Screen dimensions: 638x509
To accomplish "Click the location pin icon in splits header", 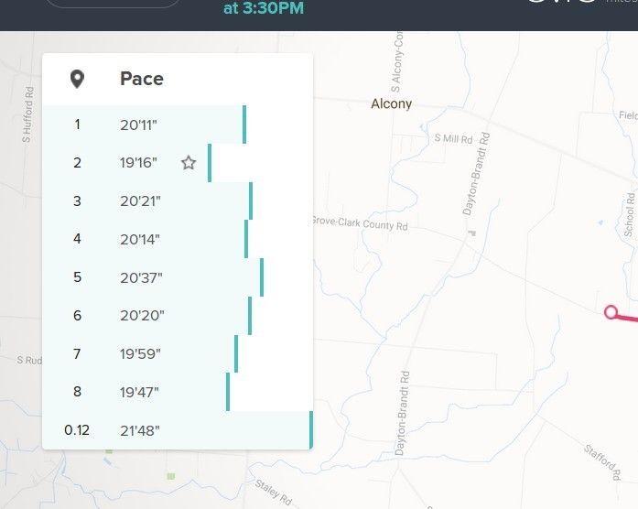I will tap(77, 79).
